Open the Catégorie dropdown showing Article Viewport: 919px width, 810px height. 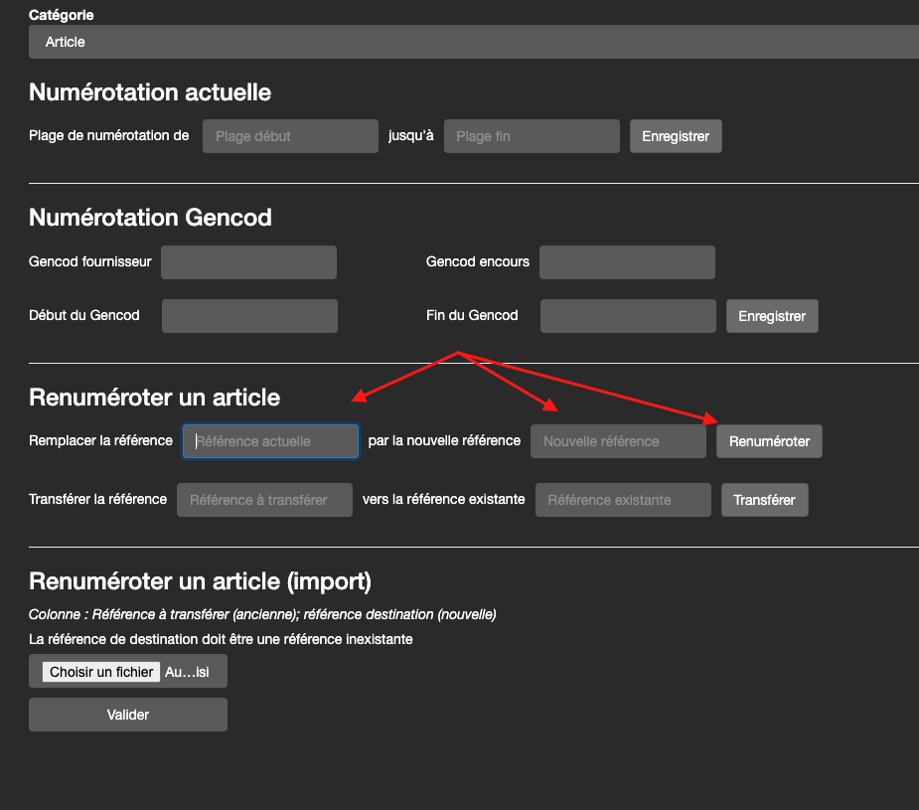(473, 42)
